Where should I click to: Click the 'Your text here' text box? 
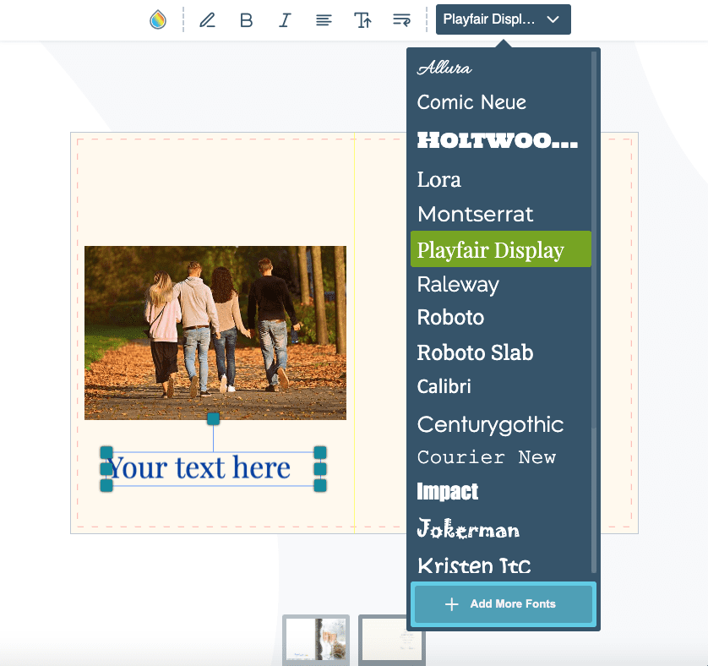coord(213,468)
